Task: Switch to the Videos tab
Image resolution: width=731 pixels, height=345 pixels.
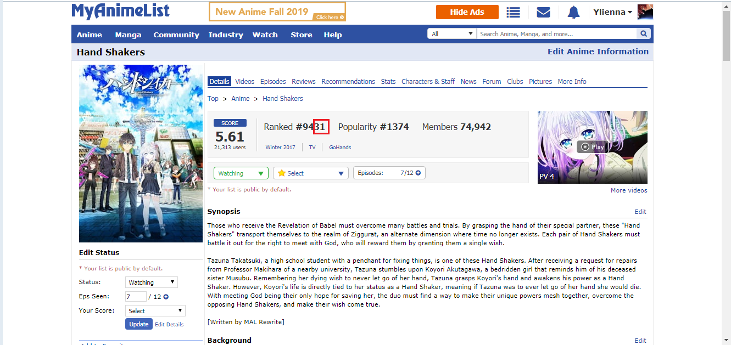Action: pyautogui.click(x=245, y=81)
